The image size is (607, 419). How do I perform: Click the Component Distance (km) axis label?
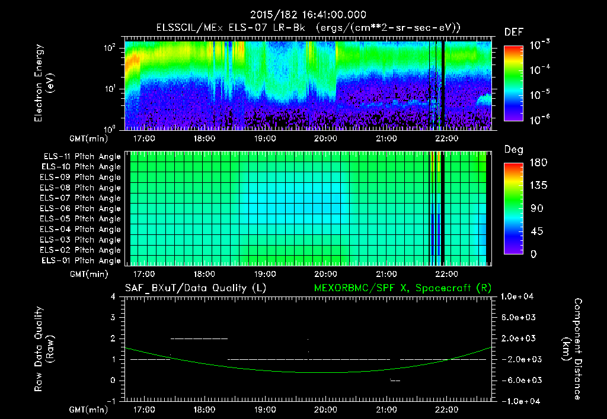(571, 349)
